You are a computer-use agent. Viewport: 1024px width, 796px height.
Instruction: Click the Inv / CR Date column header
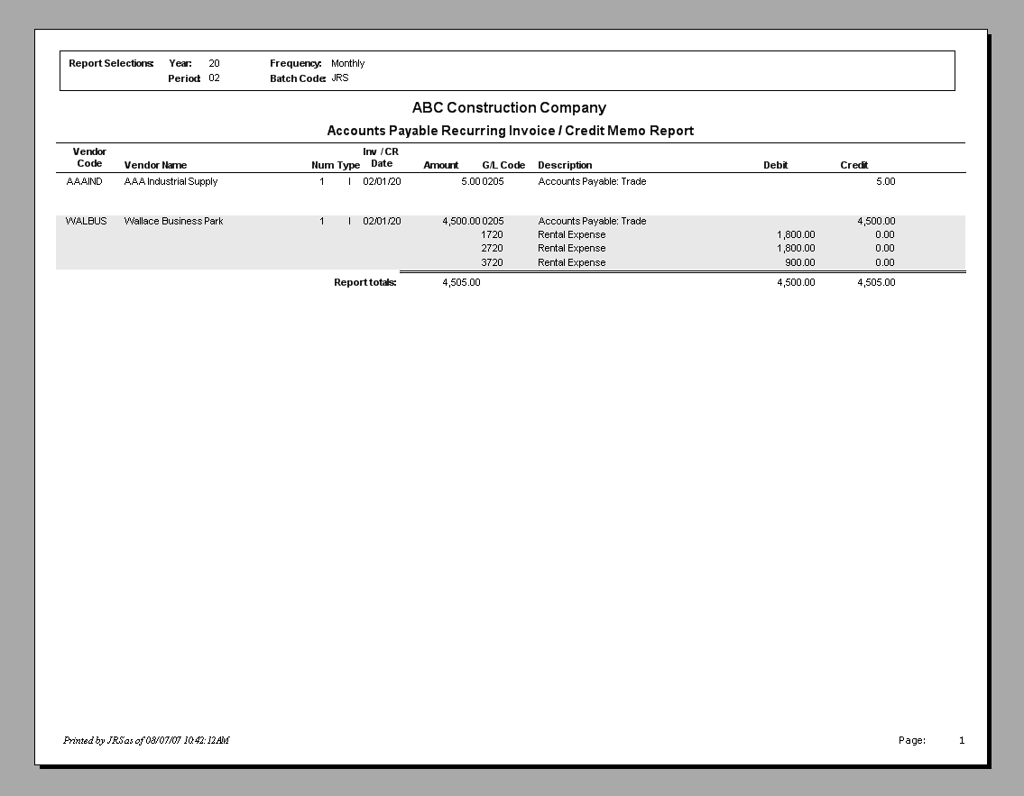tap(381, 157)
